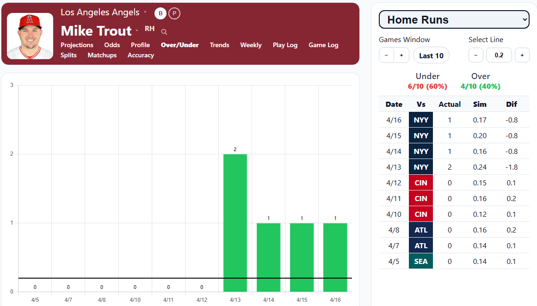Decrease the select line value
Screen dimensions: 537x306
[475, 55]
